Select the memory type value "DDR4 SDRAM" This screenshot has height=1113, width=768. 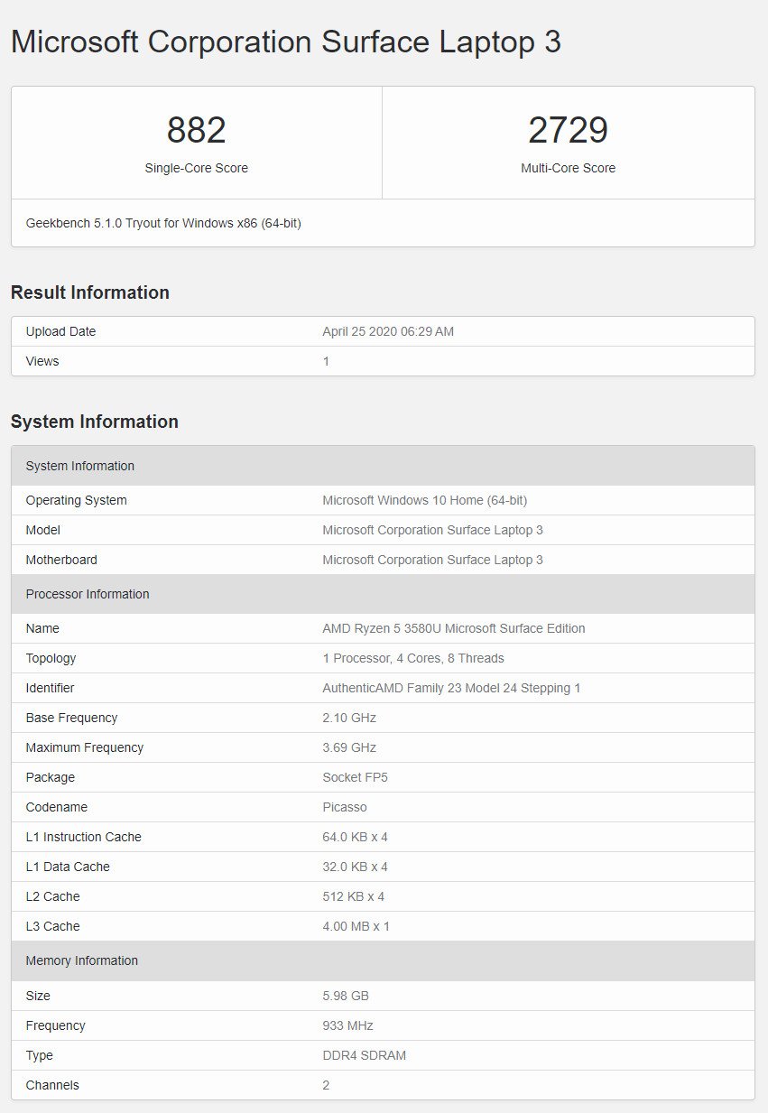(x=365, y=1055)
